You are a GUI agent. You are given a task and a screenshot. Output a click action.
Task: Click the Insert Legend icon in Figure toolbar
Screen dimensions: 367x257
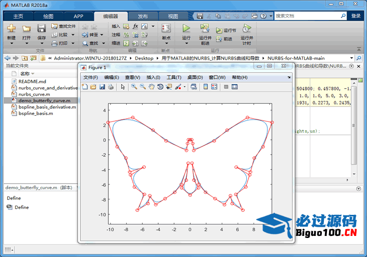click(x=214, y=87)
